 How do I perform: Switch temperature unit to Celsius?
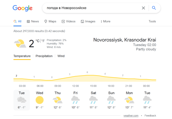click(38, 41)
